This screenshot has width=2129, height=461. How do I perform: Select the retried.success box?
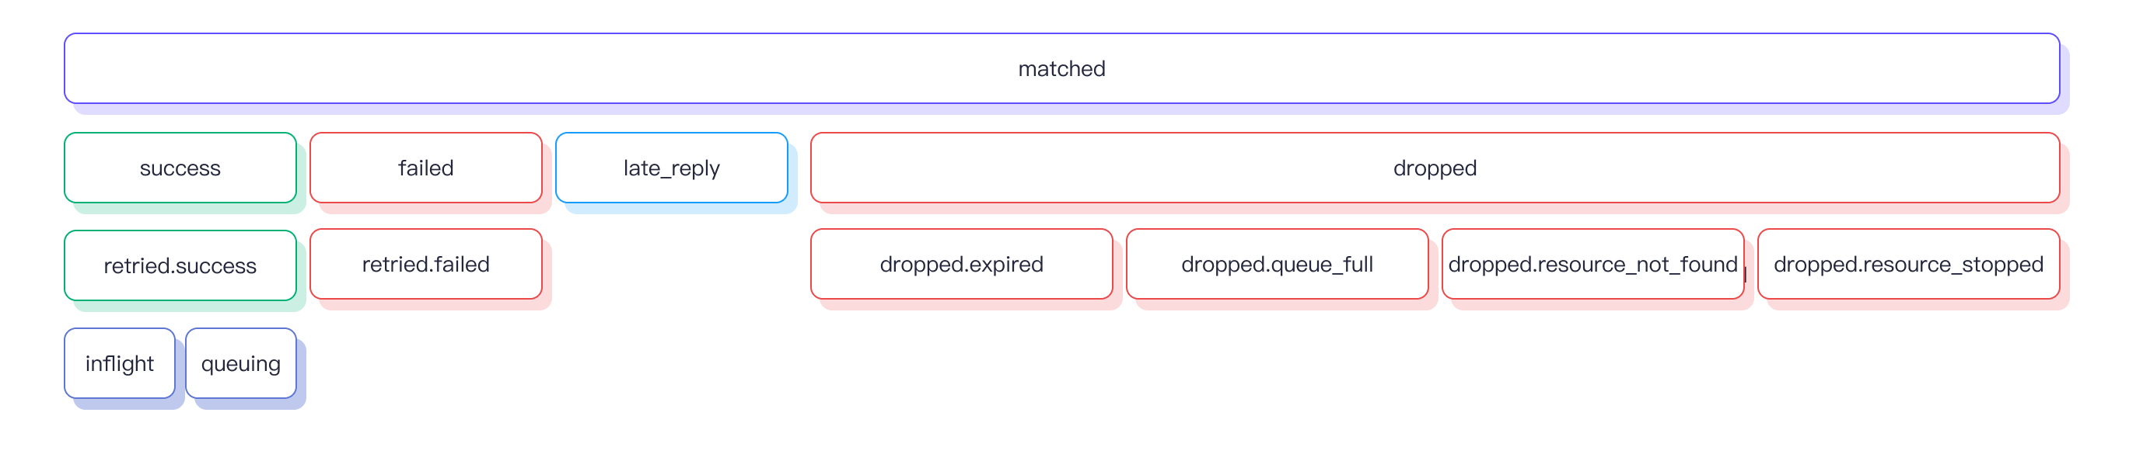180,265
